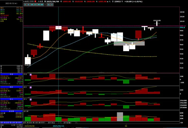This screenshot has width=188, height=128.
Task: Click the 500 label on 投信 axis
Action: tap(182, 90)
